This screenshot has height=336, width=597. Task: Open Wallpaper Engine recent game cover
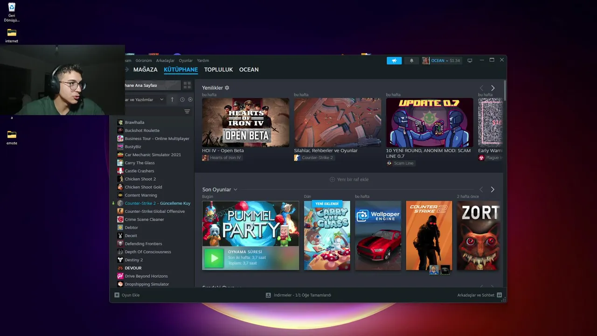[x=378, y=235]
